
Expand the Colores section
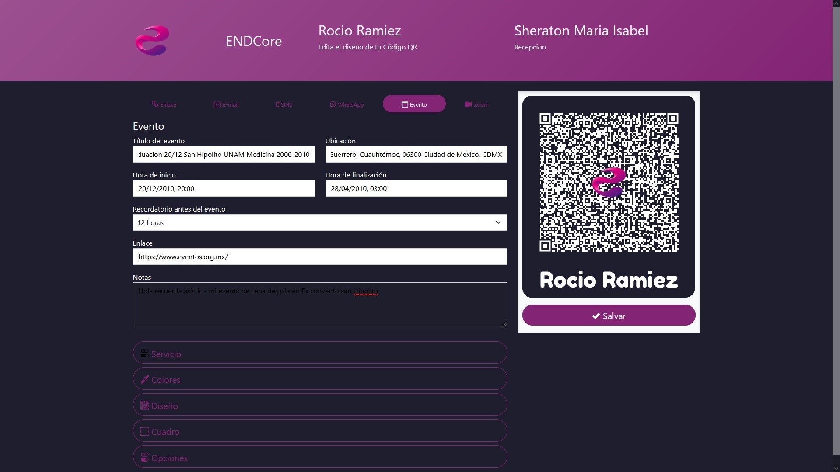pos(320,378)
